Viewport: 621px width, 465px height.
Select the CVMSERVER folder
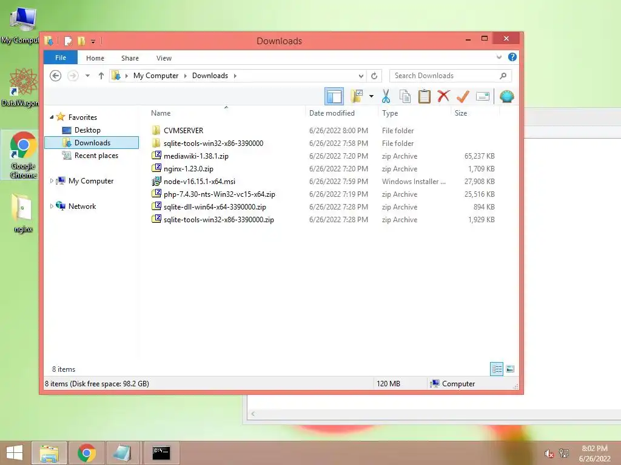coord(183,131)
